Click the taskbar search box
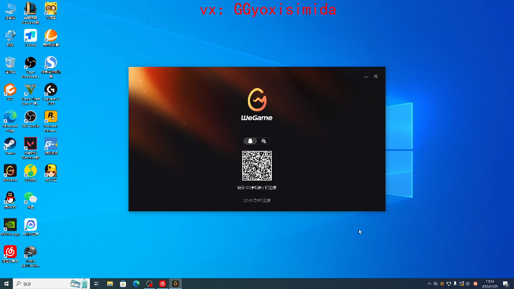Image resolution: width=514 pixels, height=289 pixels. (51, 283)
